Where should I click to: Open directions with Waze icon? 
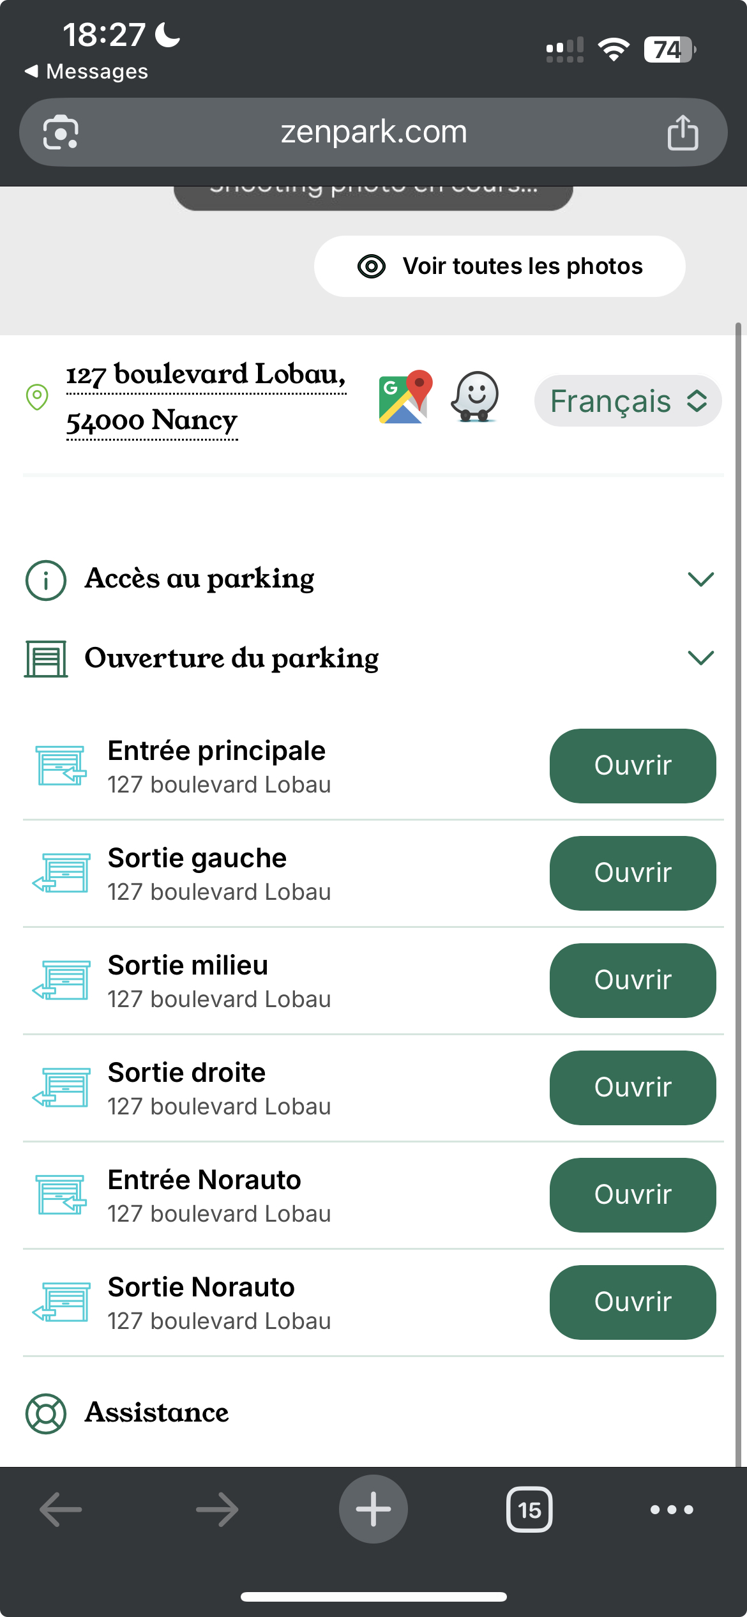(475, 397)
